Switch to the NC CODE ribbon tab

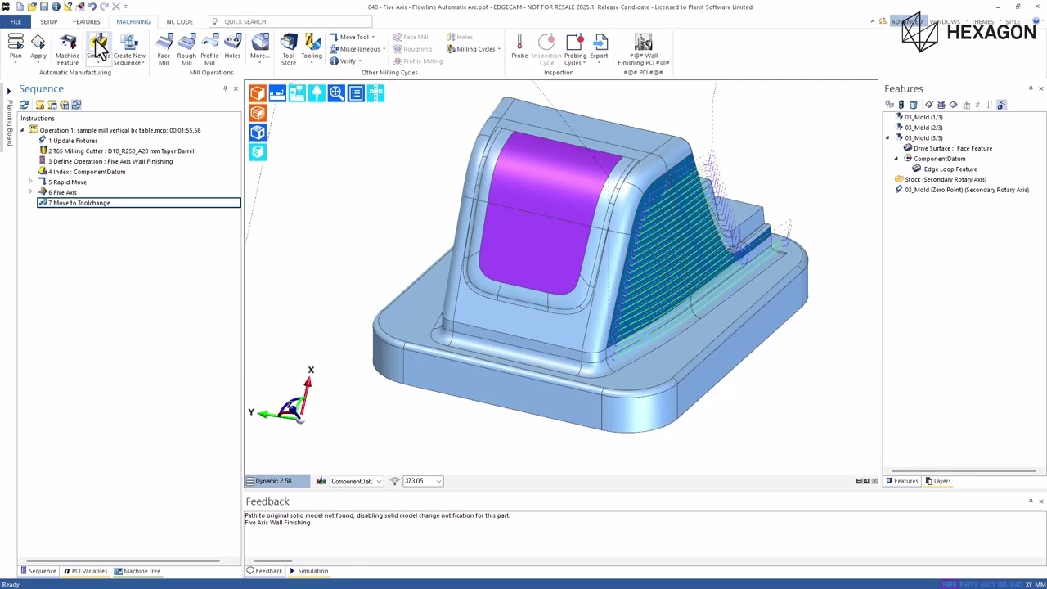tap(180, 22)
